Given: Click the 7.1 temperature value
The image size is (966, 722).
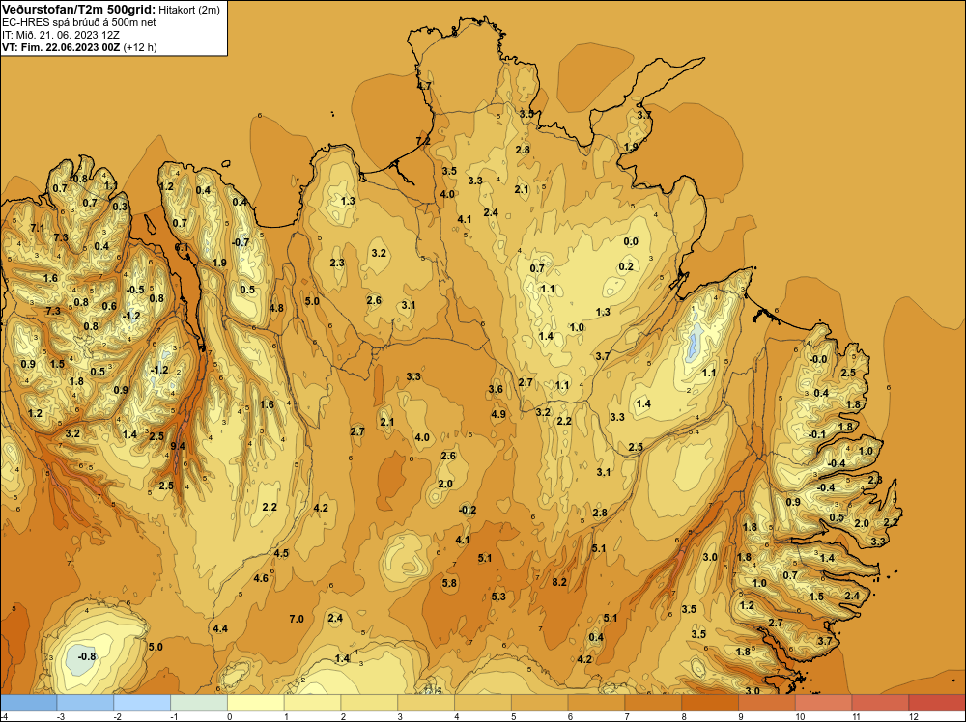Looking at the screenshot, I should point(37,228).
